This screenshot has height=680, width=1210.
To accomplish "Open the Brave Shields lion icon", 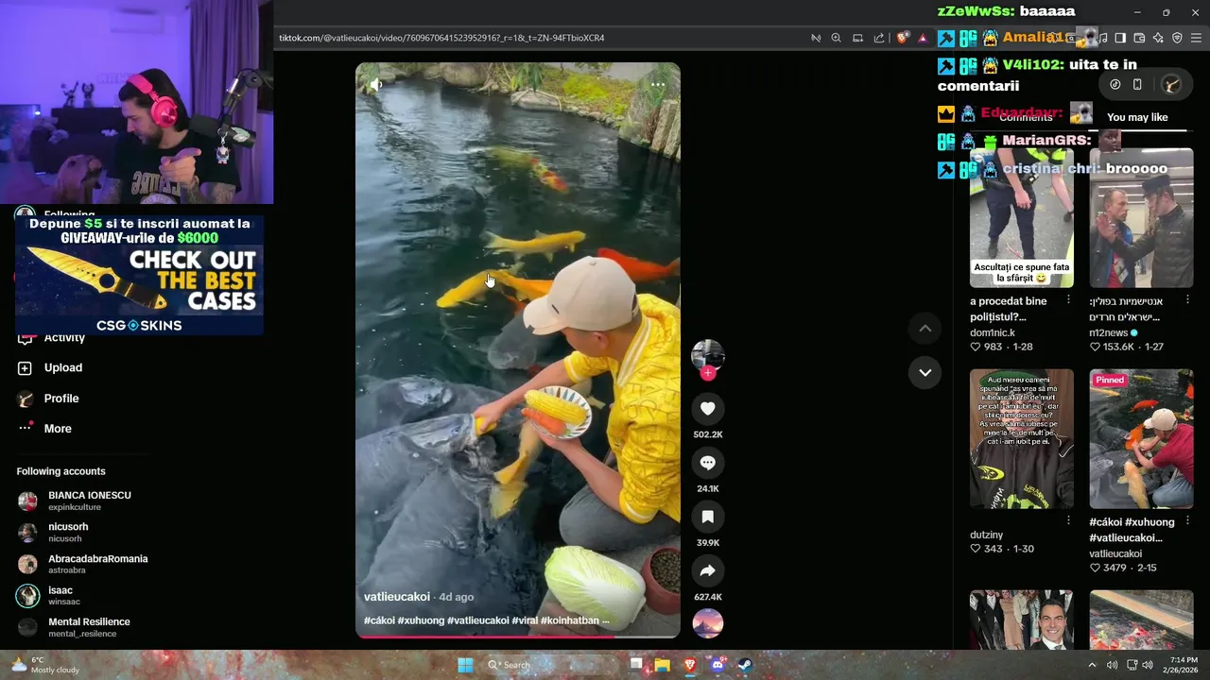I will [903, 38].
